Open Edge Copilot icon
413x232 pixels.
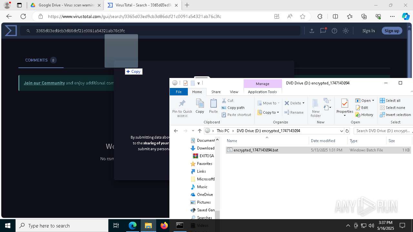[406, 16]
